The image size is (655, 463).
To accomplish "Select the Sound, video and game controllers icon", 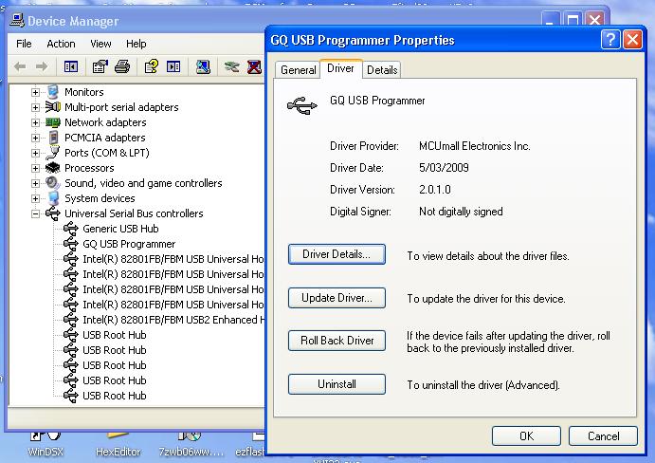I will point(53,183).
